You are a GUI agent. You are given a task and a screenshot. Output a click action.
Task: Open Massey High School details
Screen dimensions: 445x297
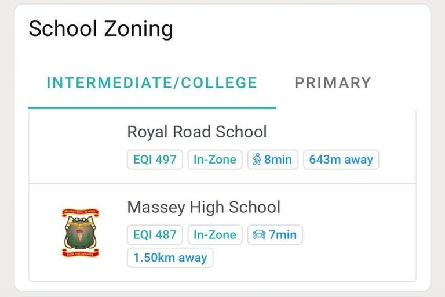[x=203, y=207]
